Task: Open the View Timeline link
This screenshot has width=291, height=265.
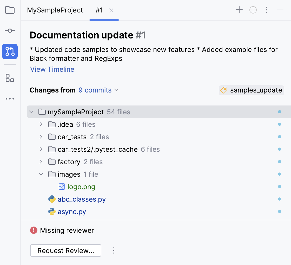Action: pos(52,69)
